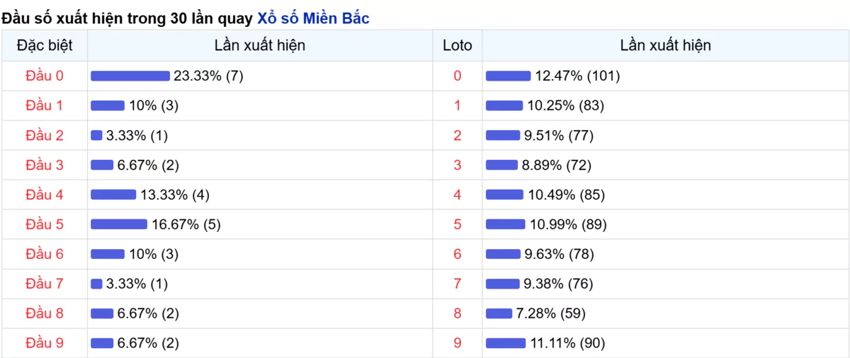This screenshot has height=358, width=850.
Task: Select Loto number 3
Action: point(458,165)
